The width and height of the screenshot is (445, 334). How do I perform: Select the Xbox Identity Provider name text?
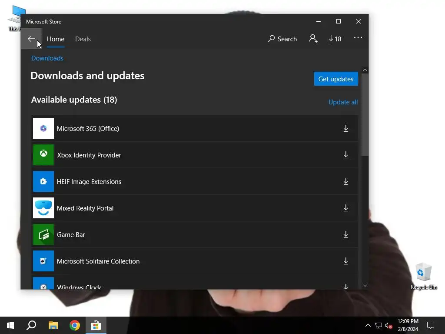click(x=89, y=155)
